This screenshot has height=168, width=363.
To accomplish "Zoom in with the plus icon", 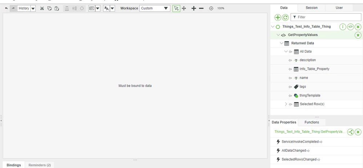I will tap(194, 8).
